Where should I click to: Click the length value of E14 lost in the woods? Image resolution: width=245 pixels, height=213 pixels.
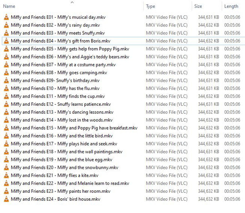(232, 120)
